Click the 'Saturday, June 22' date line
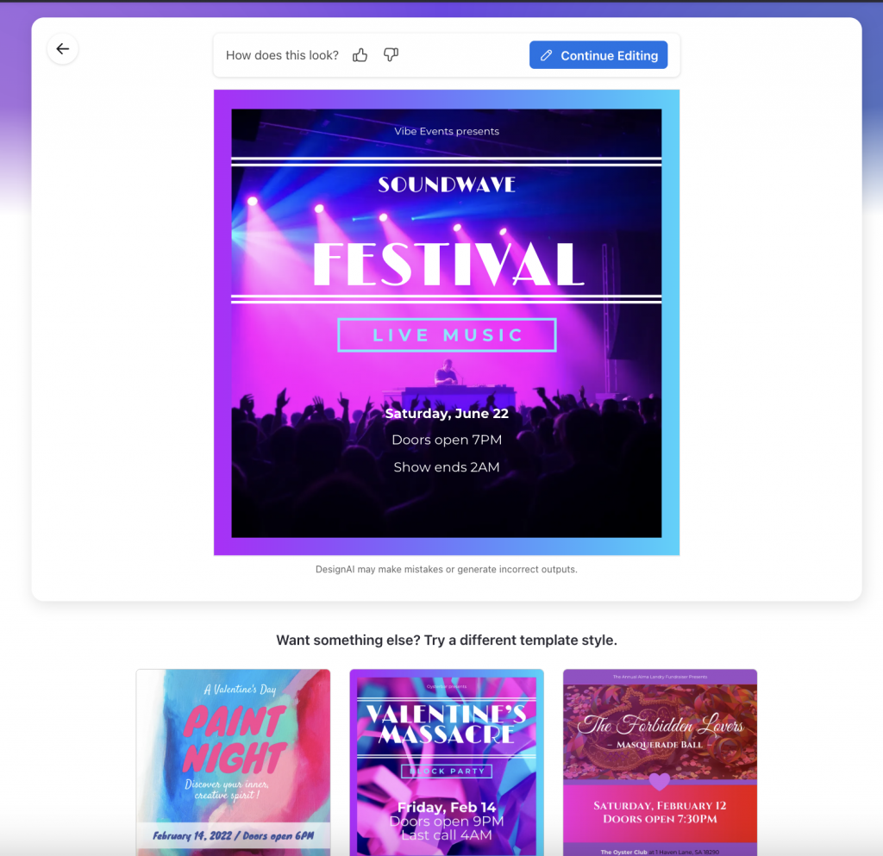The height and width of the screenshot is (856, 883). [446, 413]
